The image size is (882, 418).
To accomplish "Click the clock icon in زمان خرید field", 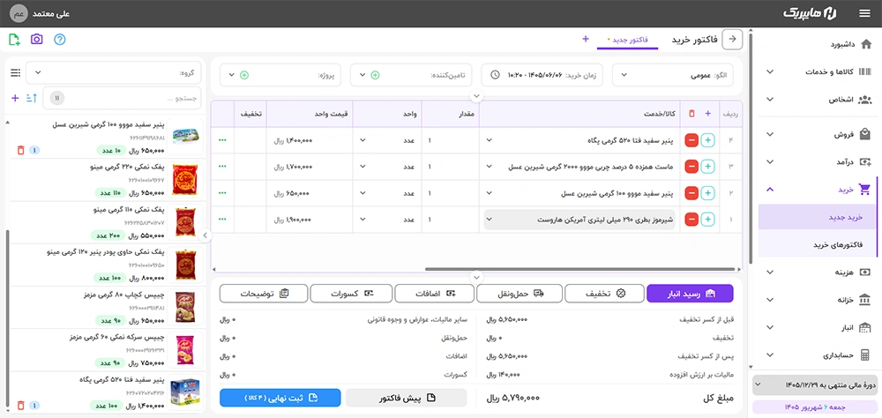I will [x=495, y=75].
